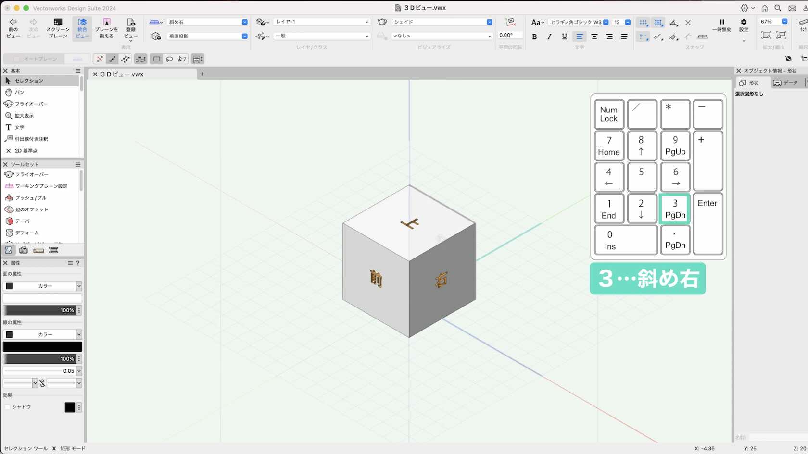The height and width of the screenshot is (454, 808).
Task: Open the text style Aa menu
Action: pyautogui.click(x=537, y=23)
